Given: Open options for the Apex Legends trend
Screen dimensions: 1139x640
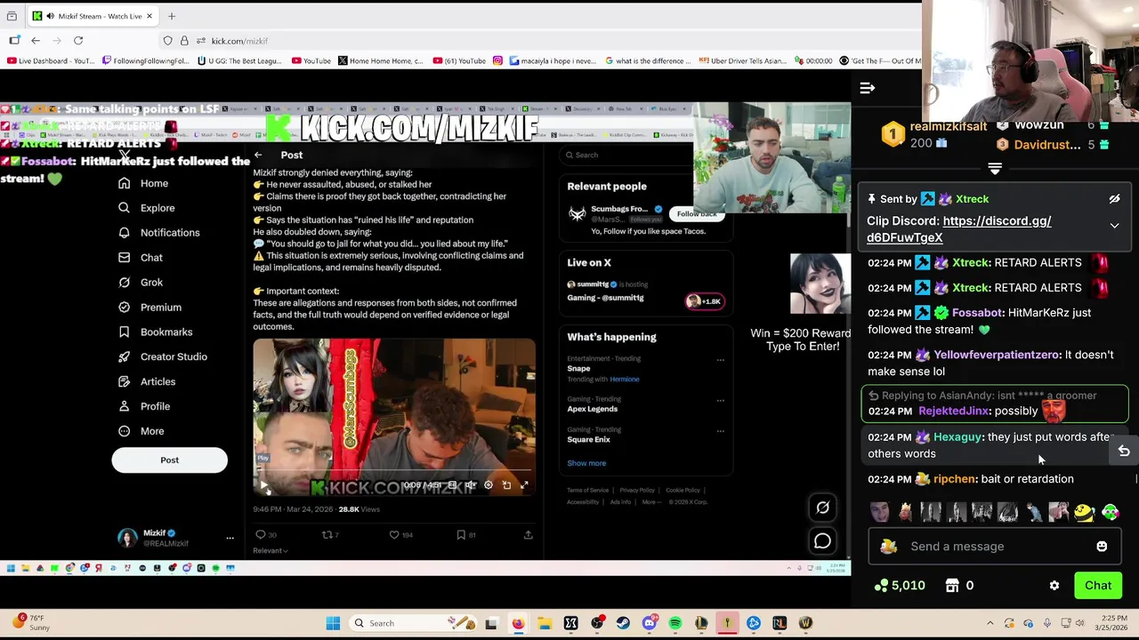Looking at the screenshot, I should click(720, 402).
